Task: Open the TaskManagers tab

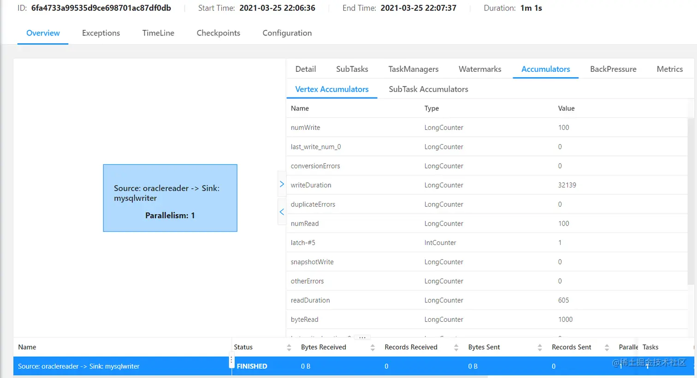Action: tap(413, 69)
